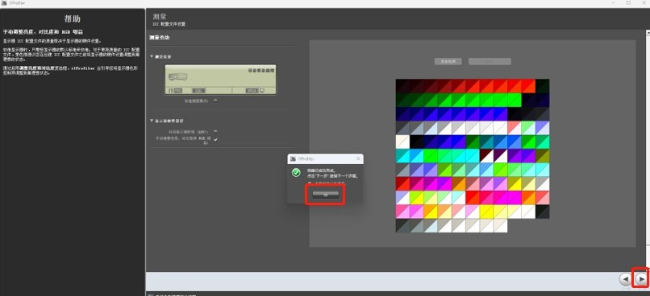Toggle the fast measurement mode checkbox under the device panel
The image size is (650, 296).
(215, 101)
